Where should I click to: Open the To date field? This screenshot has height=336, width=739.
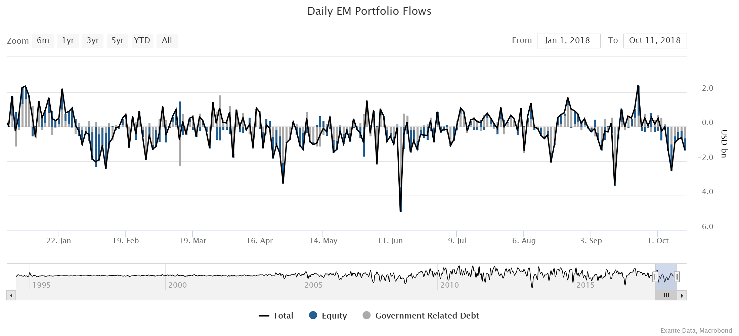654,40
